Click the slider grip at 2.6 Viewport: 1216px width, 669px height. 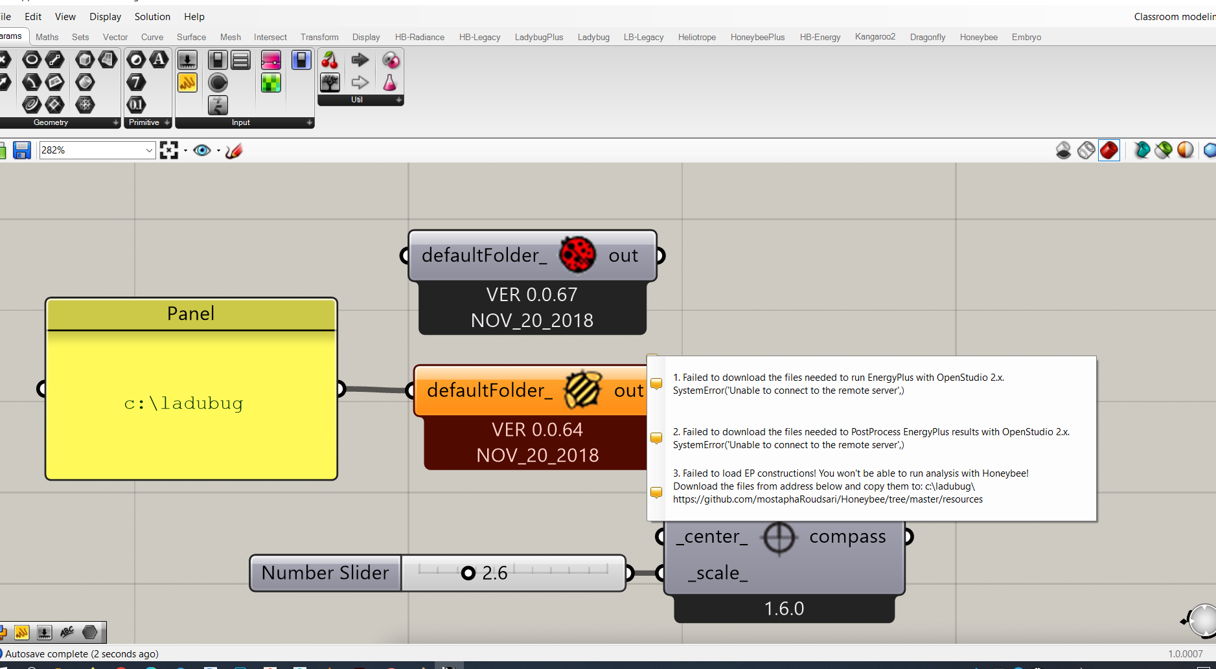[x=468, y=573]
